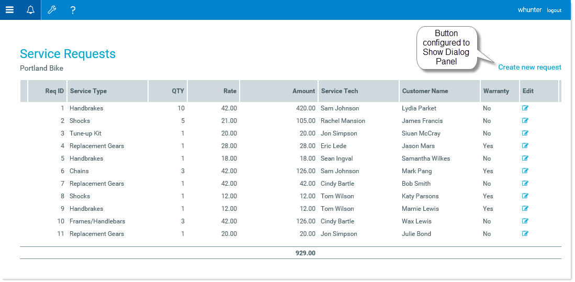Select the 18.00 rate cell
This screenshot has width=575, height=282.
coord(229,159)
